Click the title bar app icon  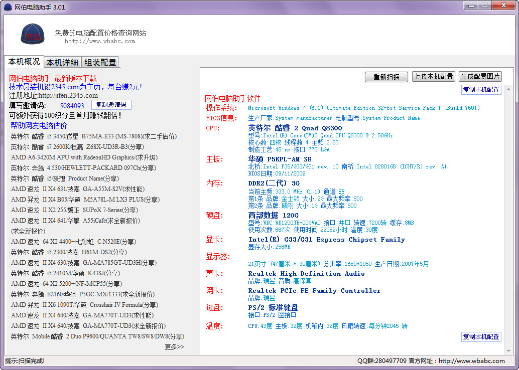tap(8, 7)
